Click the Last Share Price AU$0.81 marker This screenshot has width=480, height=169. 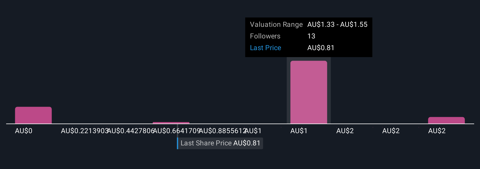pos(220,143)
